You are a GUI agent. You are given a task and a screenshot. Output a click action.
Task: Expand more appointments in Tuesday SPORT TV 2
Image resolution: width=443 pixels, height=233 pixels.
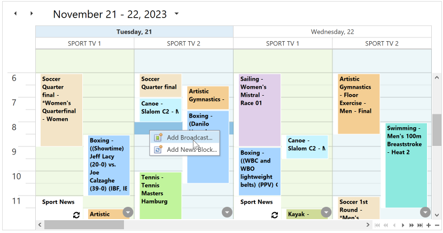pos(227,212)
